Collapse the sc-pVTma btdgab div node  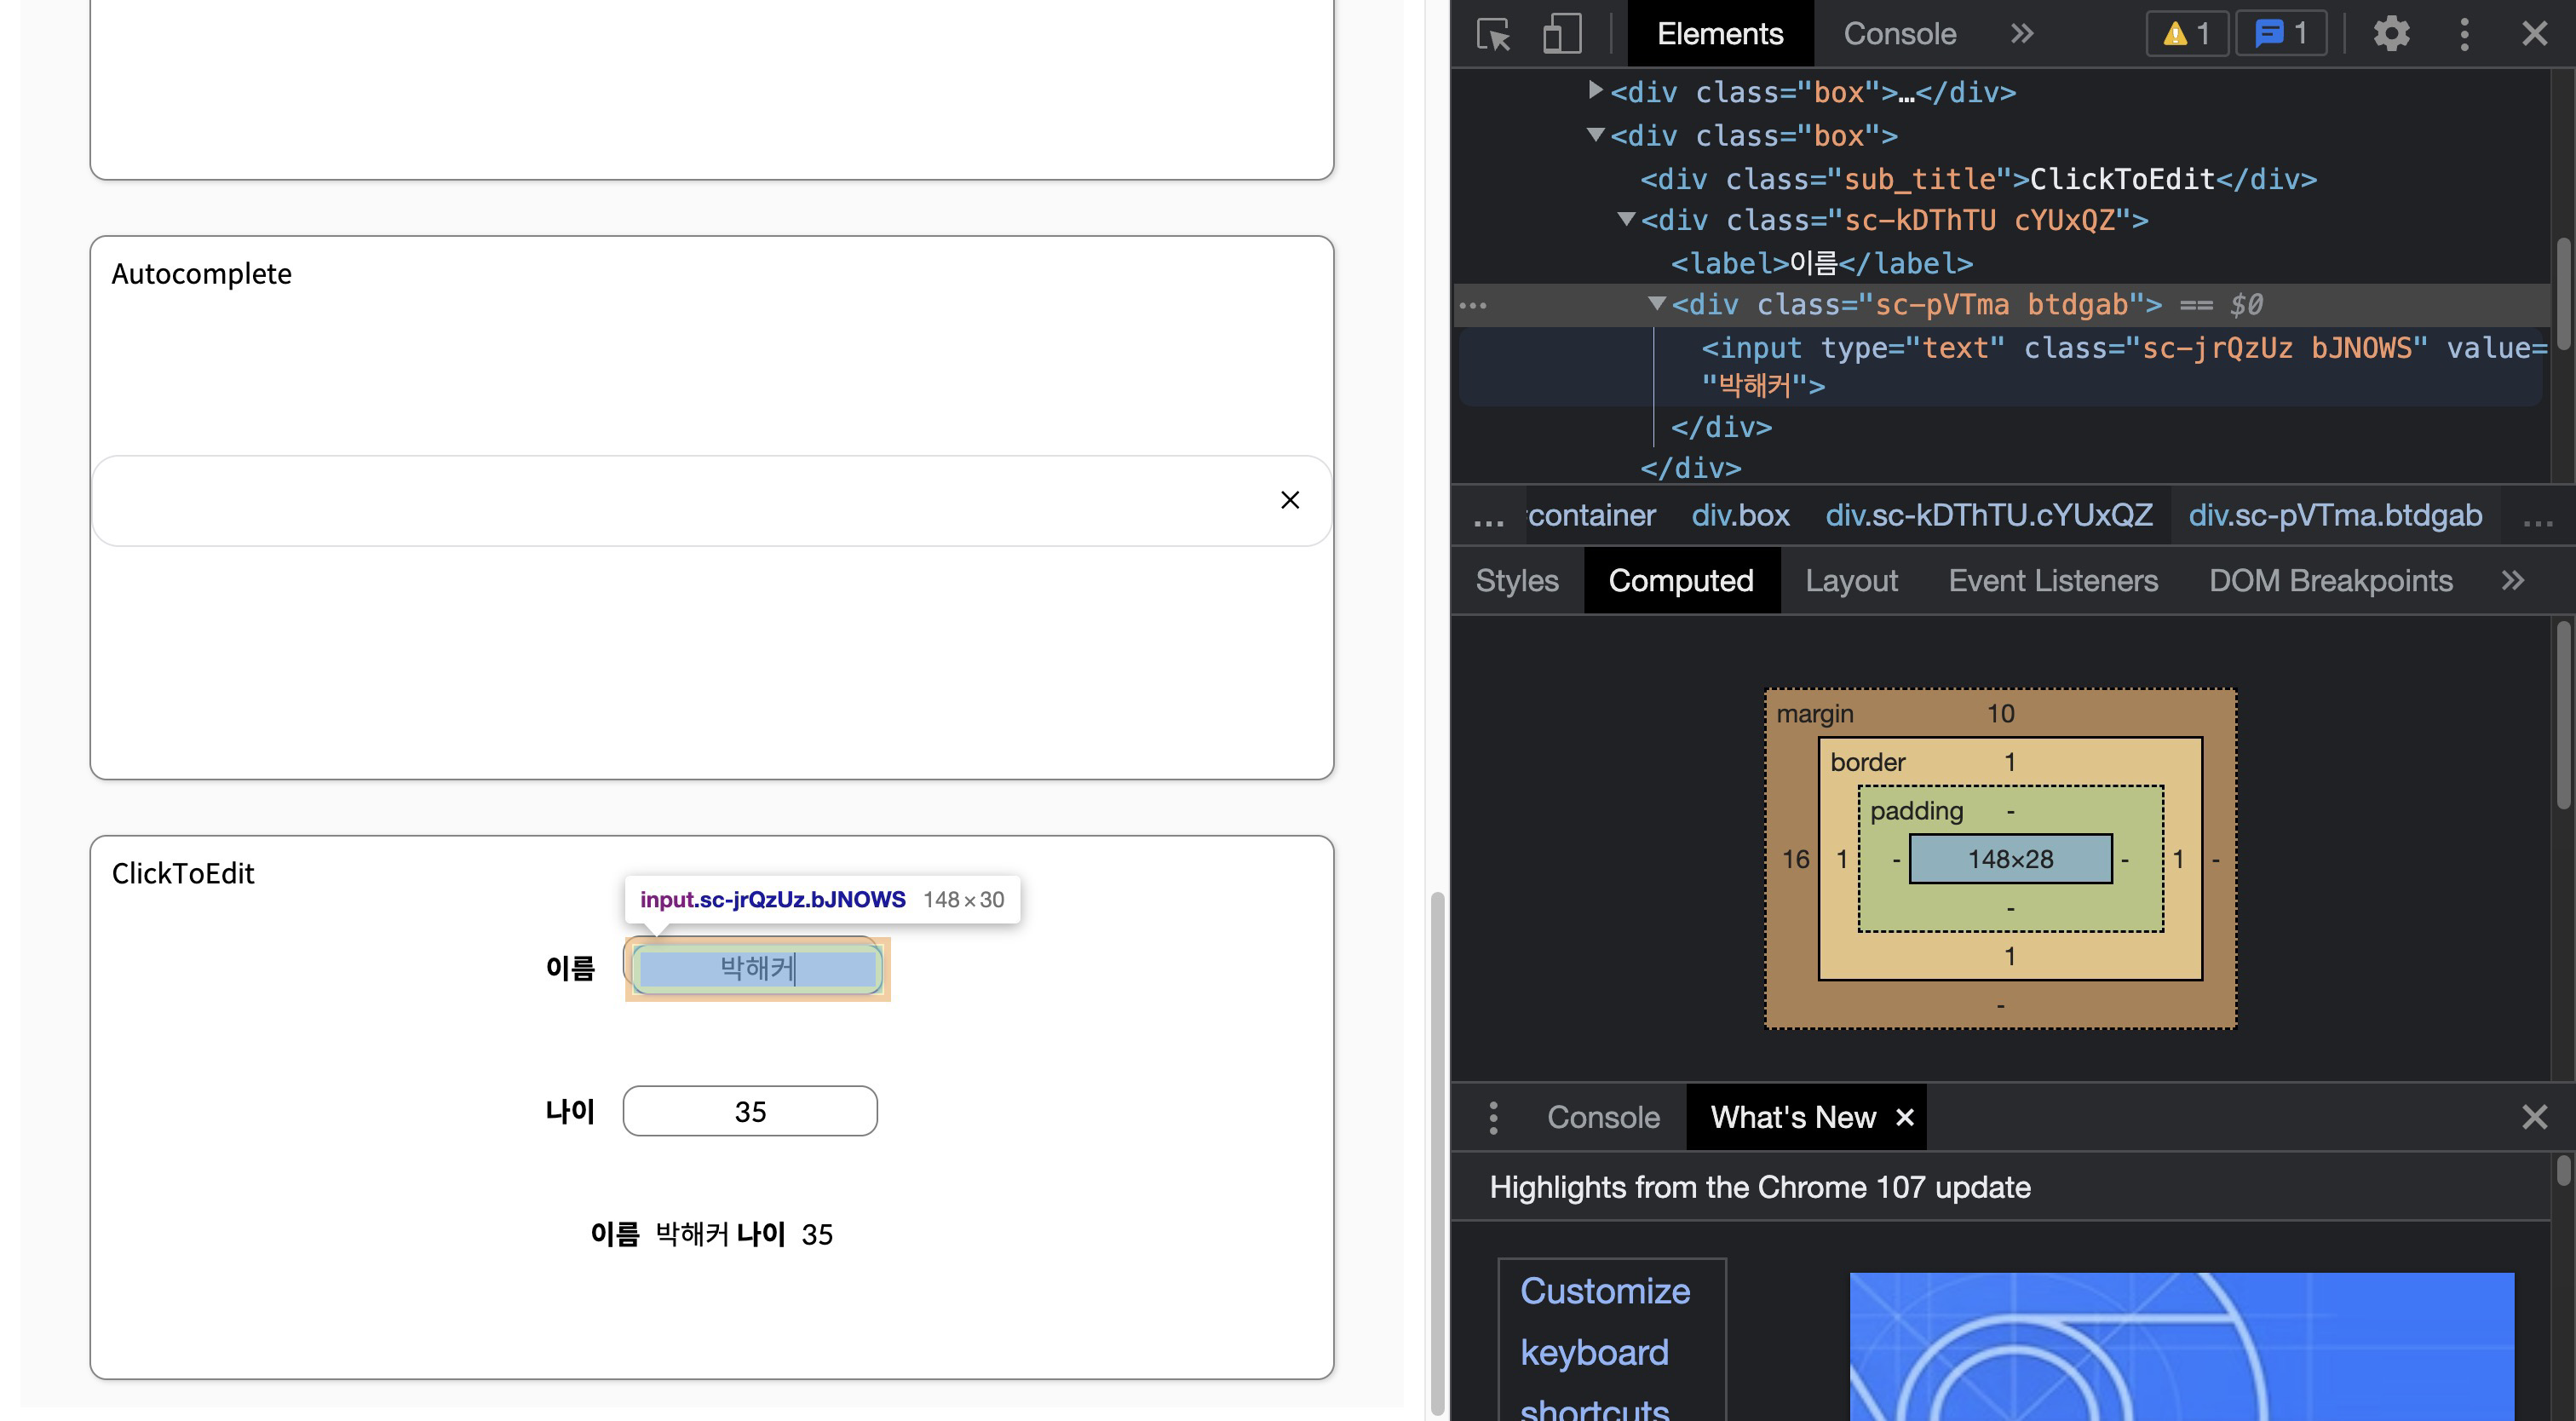1657,303
